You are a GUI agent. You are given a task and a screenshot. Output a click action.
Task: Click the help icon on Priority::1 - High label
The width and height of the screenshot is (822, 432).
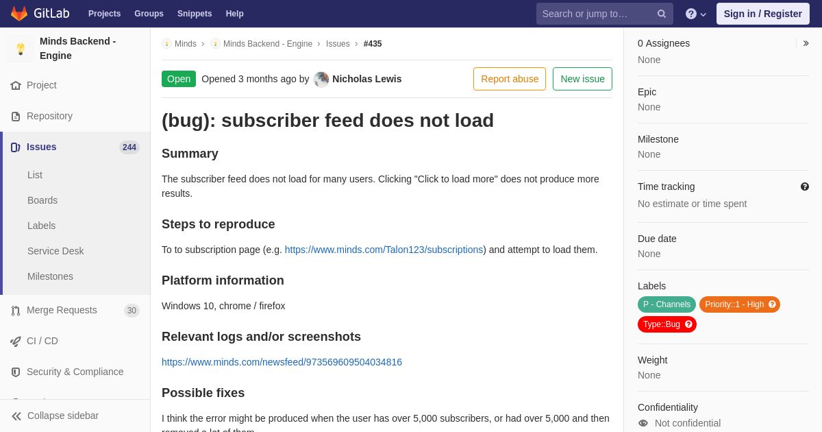(x=772, y=304)
